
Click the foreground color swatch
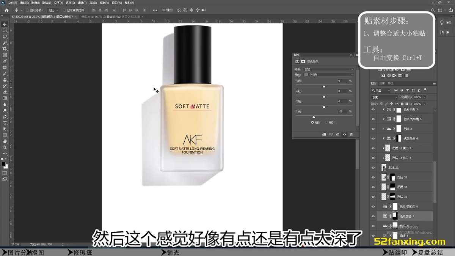point(3,164)
